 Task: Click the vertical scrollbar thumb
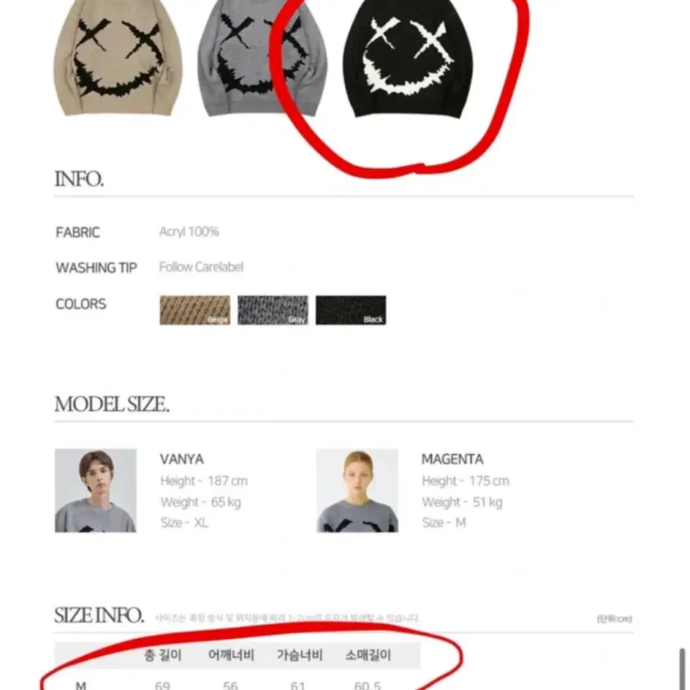pos(682,669)
